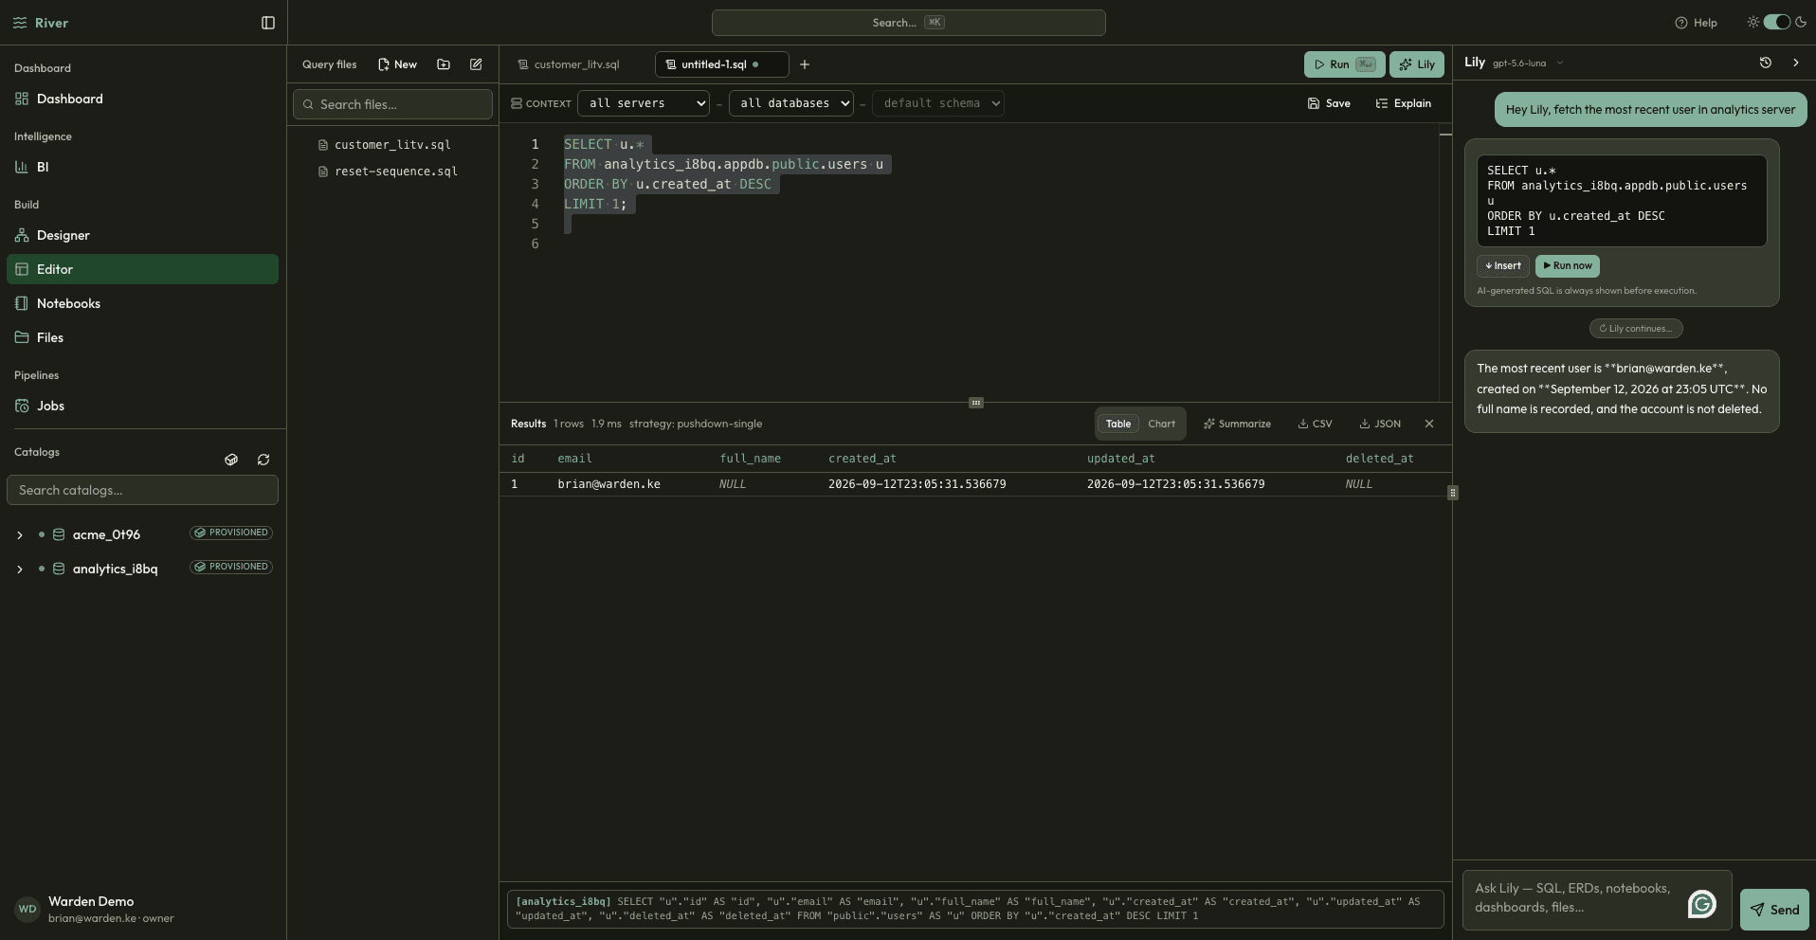Click the Grammarly icon in chat input

pyautogui.click(x=1702, y=905)
